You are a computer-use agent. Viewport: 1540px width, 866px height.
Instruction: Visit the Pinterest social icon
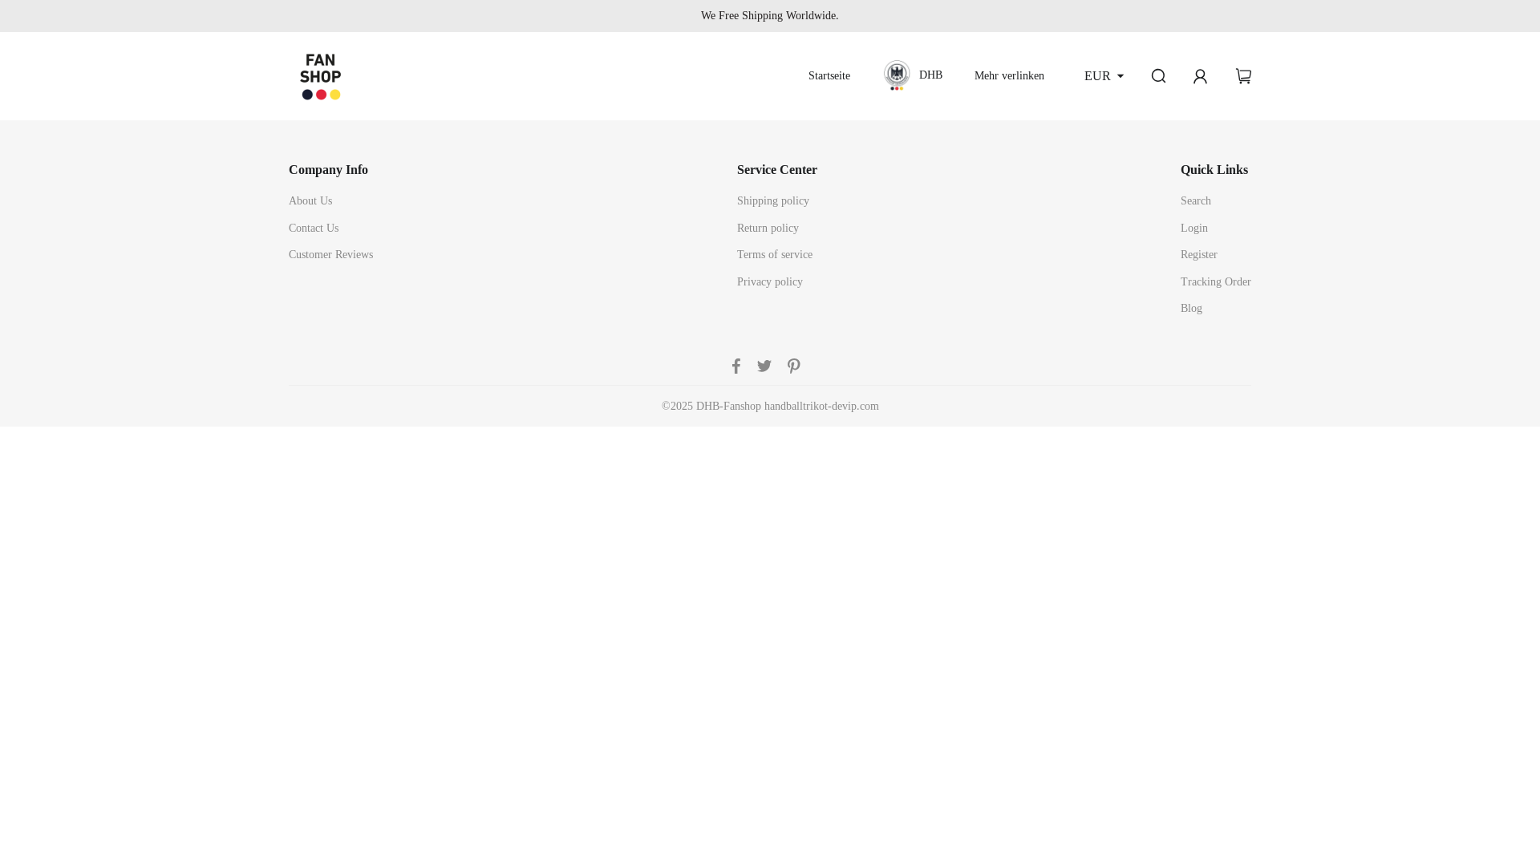793,366
